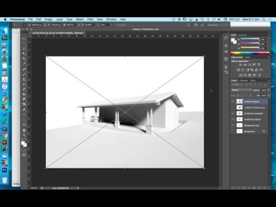Add a Curves adjustment layer
This screenshot has height=207, width=276.
[x=250, y=65]
